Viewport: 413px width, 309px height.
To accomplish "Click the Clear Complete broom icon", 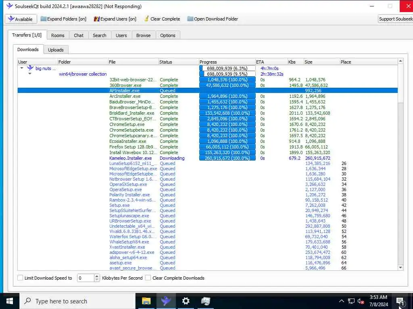I will tap(146, 19).
